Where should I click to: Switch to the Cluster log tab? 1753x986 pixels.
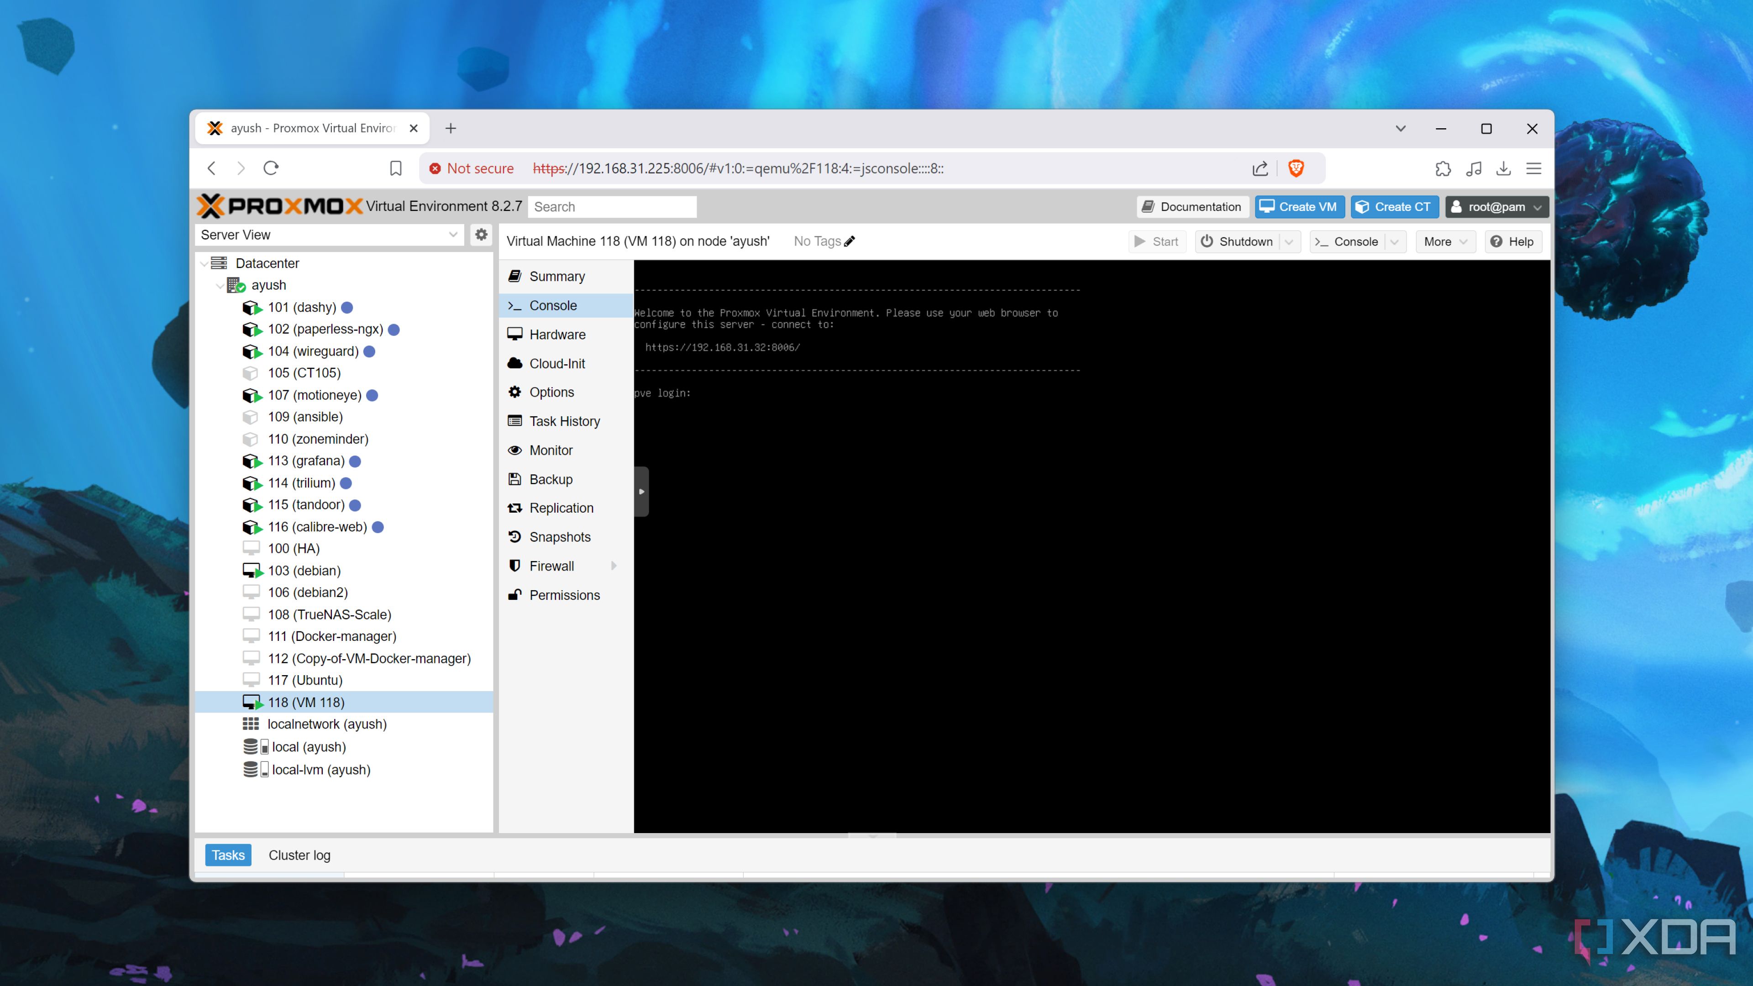299,855
